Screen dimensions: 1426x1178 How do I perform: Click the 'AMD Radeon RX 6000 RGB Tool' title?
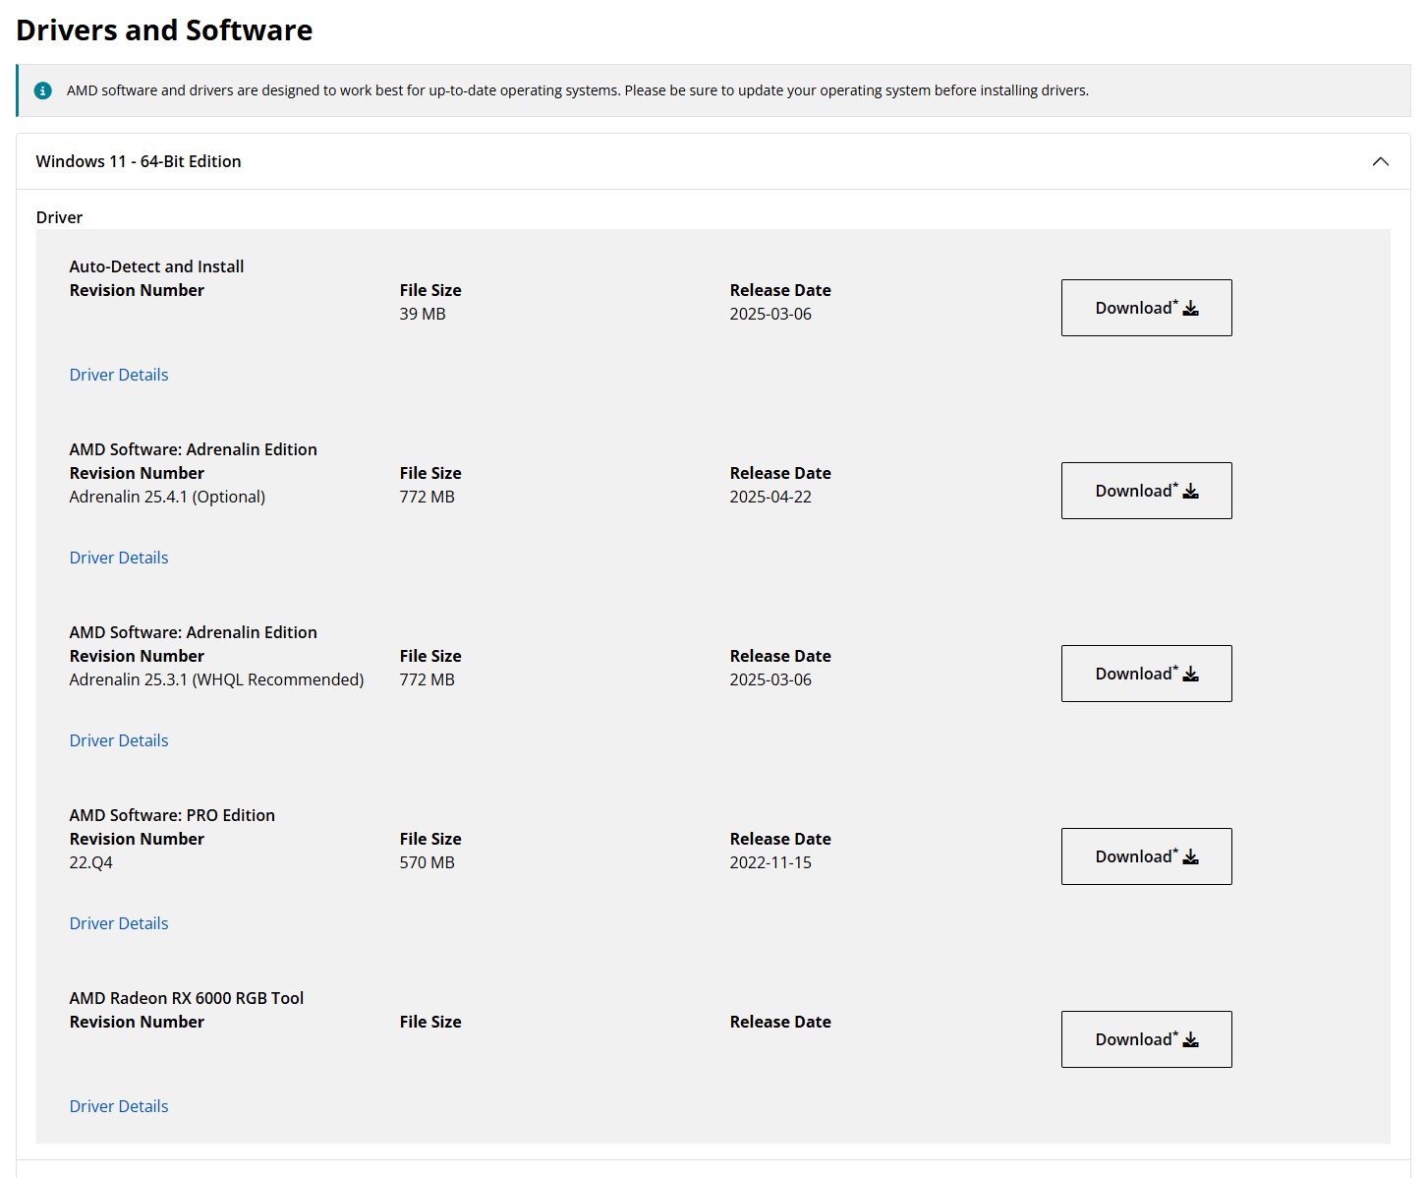[x=187, y=998]
